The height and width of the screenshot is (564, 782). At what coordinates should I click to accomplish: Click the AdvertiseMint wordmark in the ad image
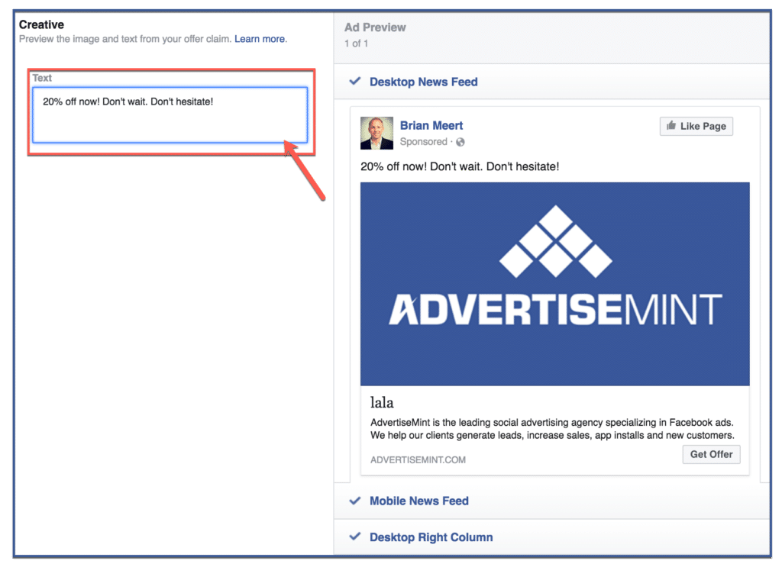(555, 308)
